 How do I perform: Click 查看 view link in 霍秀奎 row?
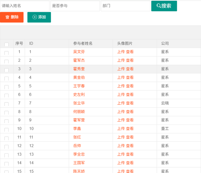tap(130, 69)
